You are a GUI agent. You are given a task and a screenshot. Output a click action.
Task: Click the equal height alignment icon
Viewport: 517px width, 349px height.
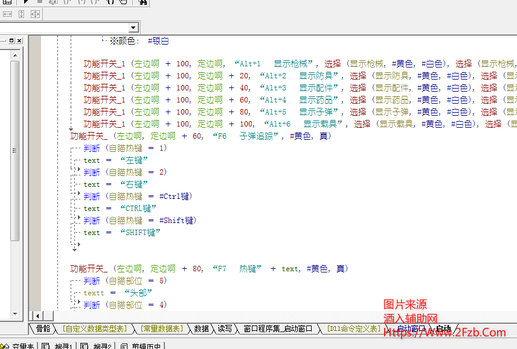coord(21,14)
